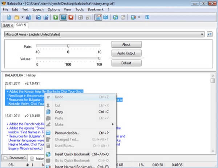Click the Save document floppy icon
This screenshot has height=168, width=218.
point(29,17)
